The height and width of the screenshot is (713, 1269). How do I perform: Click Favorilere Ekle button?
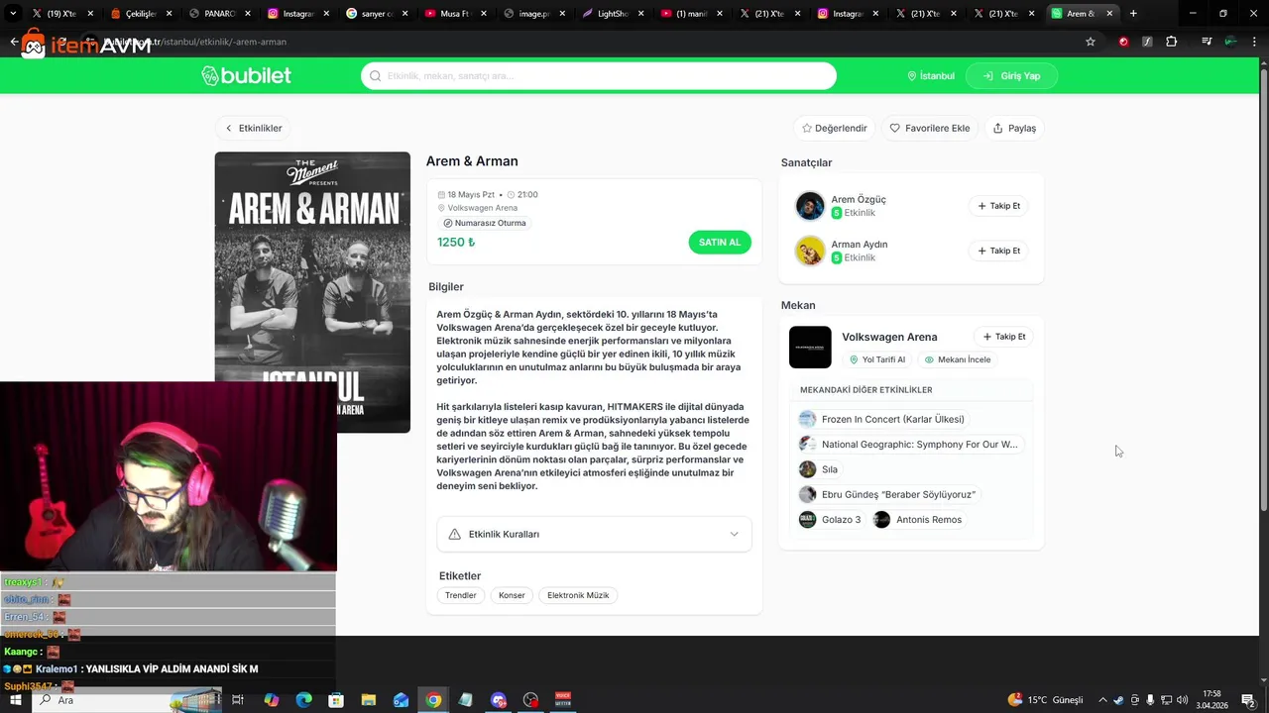click(930, 128)
